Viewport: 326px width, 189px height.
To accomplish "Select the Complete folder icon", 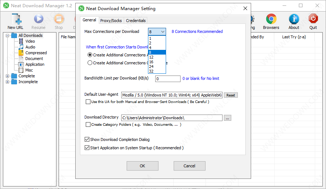I will click(x=14, y=76).
